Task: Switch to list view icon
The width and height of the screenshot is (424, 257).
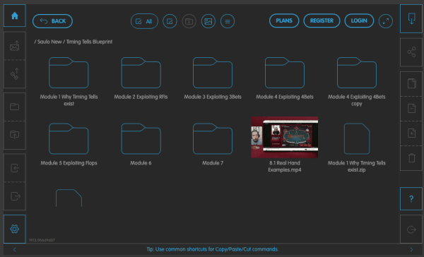Action: 228,21
